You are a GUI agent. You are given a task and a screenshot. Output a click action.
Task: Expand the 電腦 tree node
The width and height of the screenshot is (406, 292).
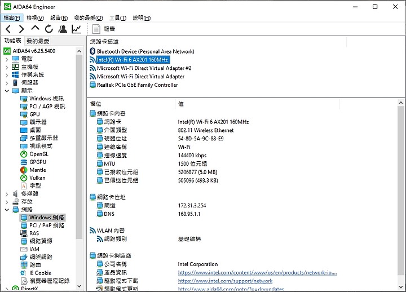tap(7, 59)
